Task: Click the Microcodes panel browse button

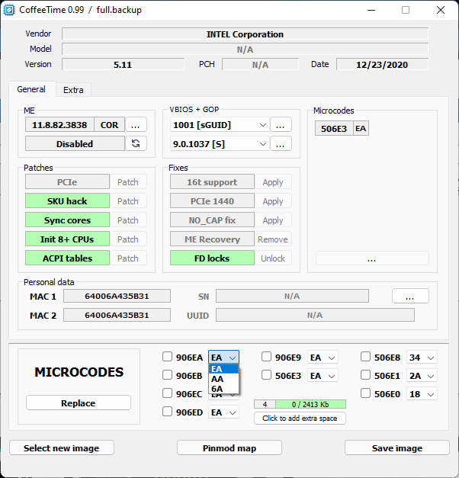Action: 372,258
